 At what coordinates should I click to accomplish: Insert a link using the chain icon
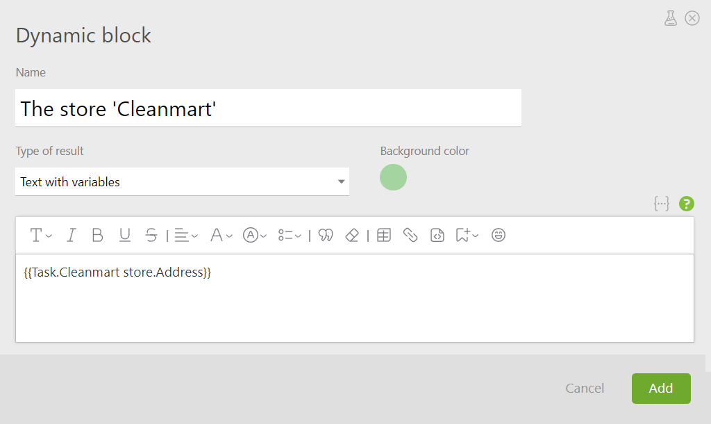point(410,235)
